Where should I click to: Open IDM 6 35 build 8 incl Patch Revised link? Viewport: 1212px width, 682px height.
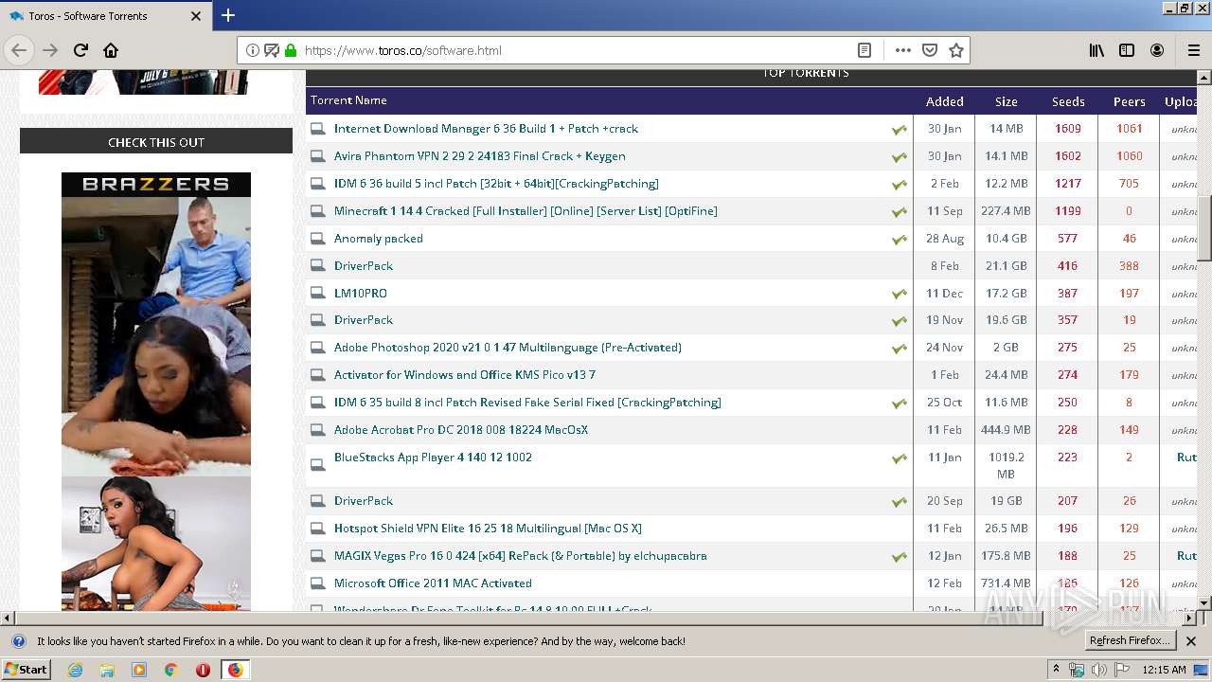click(x=527, y=403)
